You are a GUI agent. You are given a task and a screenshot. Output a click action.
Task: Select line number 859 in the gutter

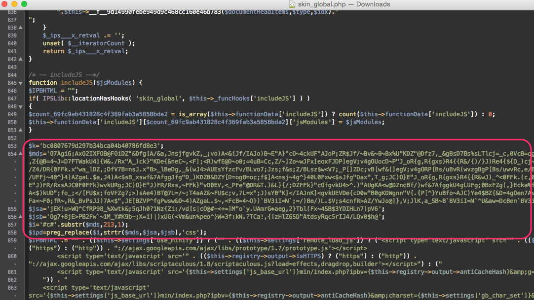pos(12,240)
